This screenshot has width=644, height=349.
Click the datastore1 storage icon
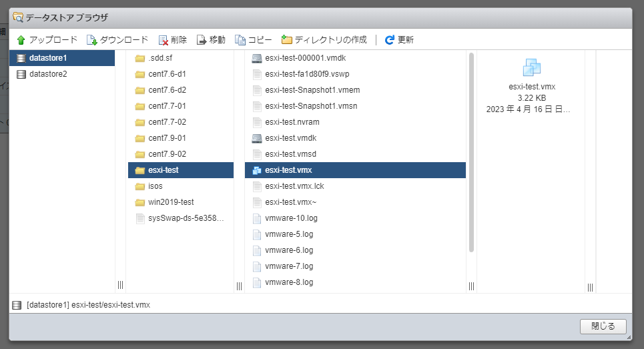[x=21, y=58]
